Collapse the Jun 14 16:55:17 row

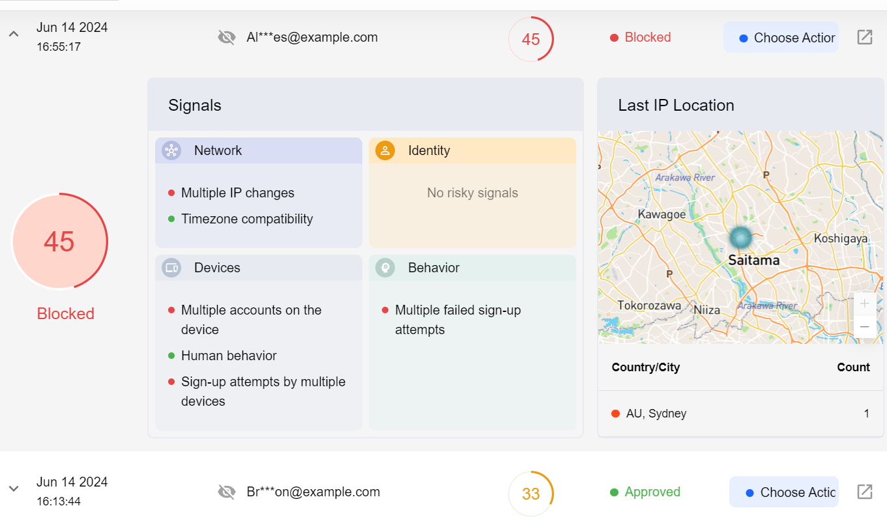(14, 33)
